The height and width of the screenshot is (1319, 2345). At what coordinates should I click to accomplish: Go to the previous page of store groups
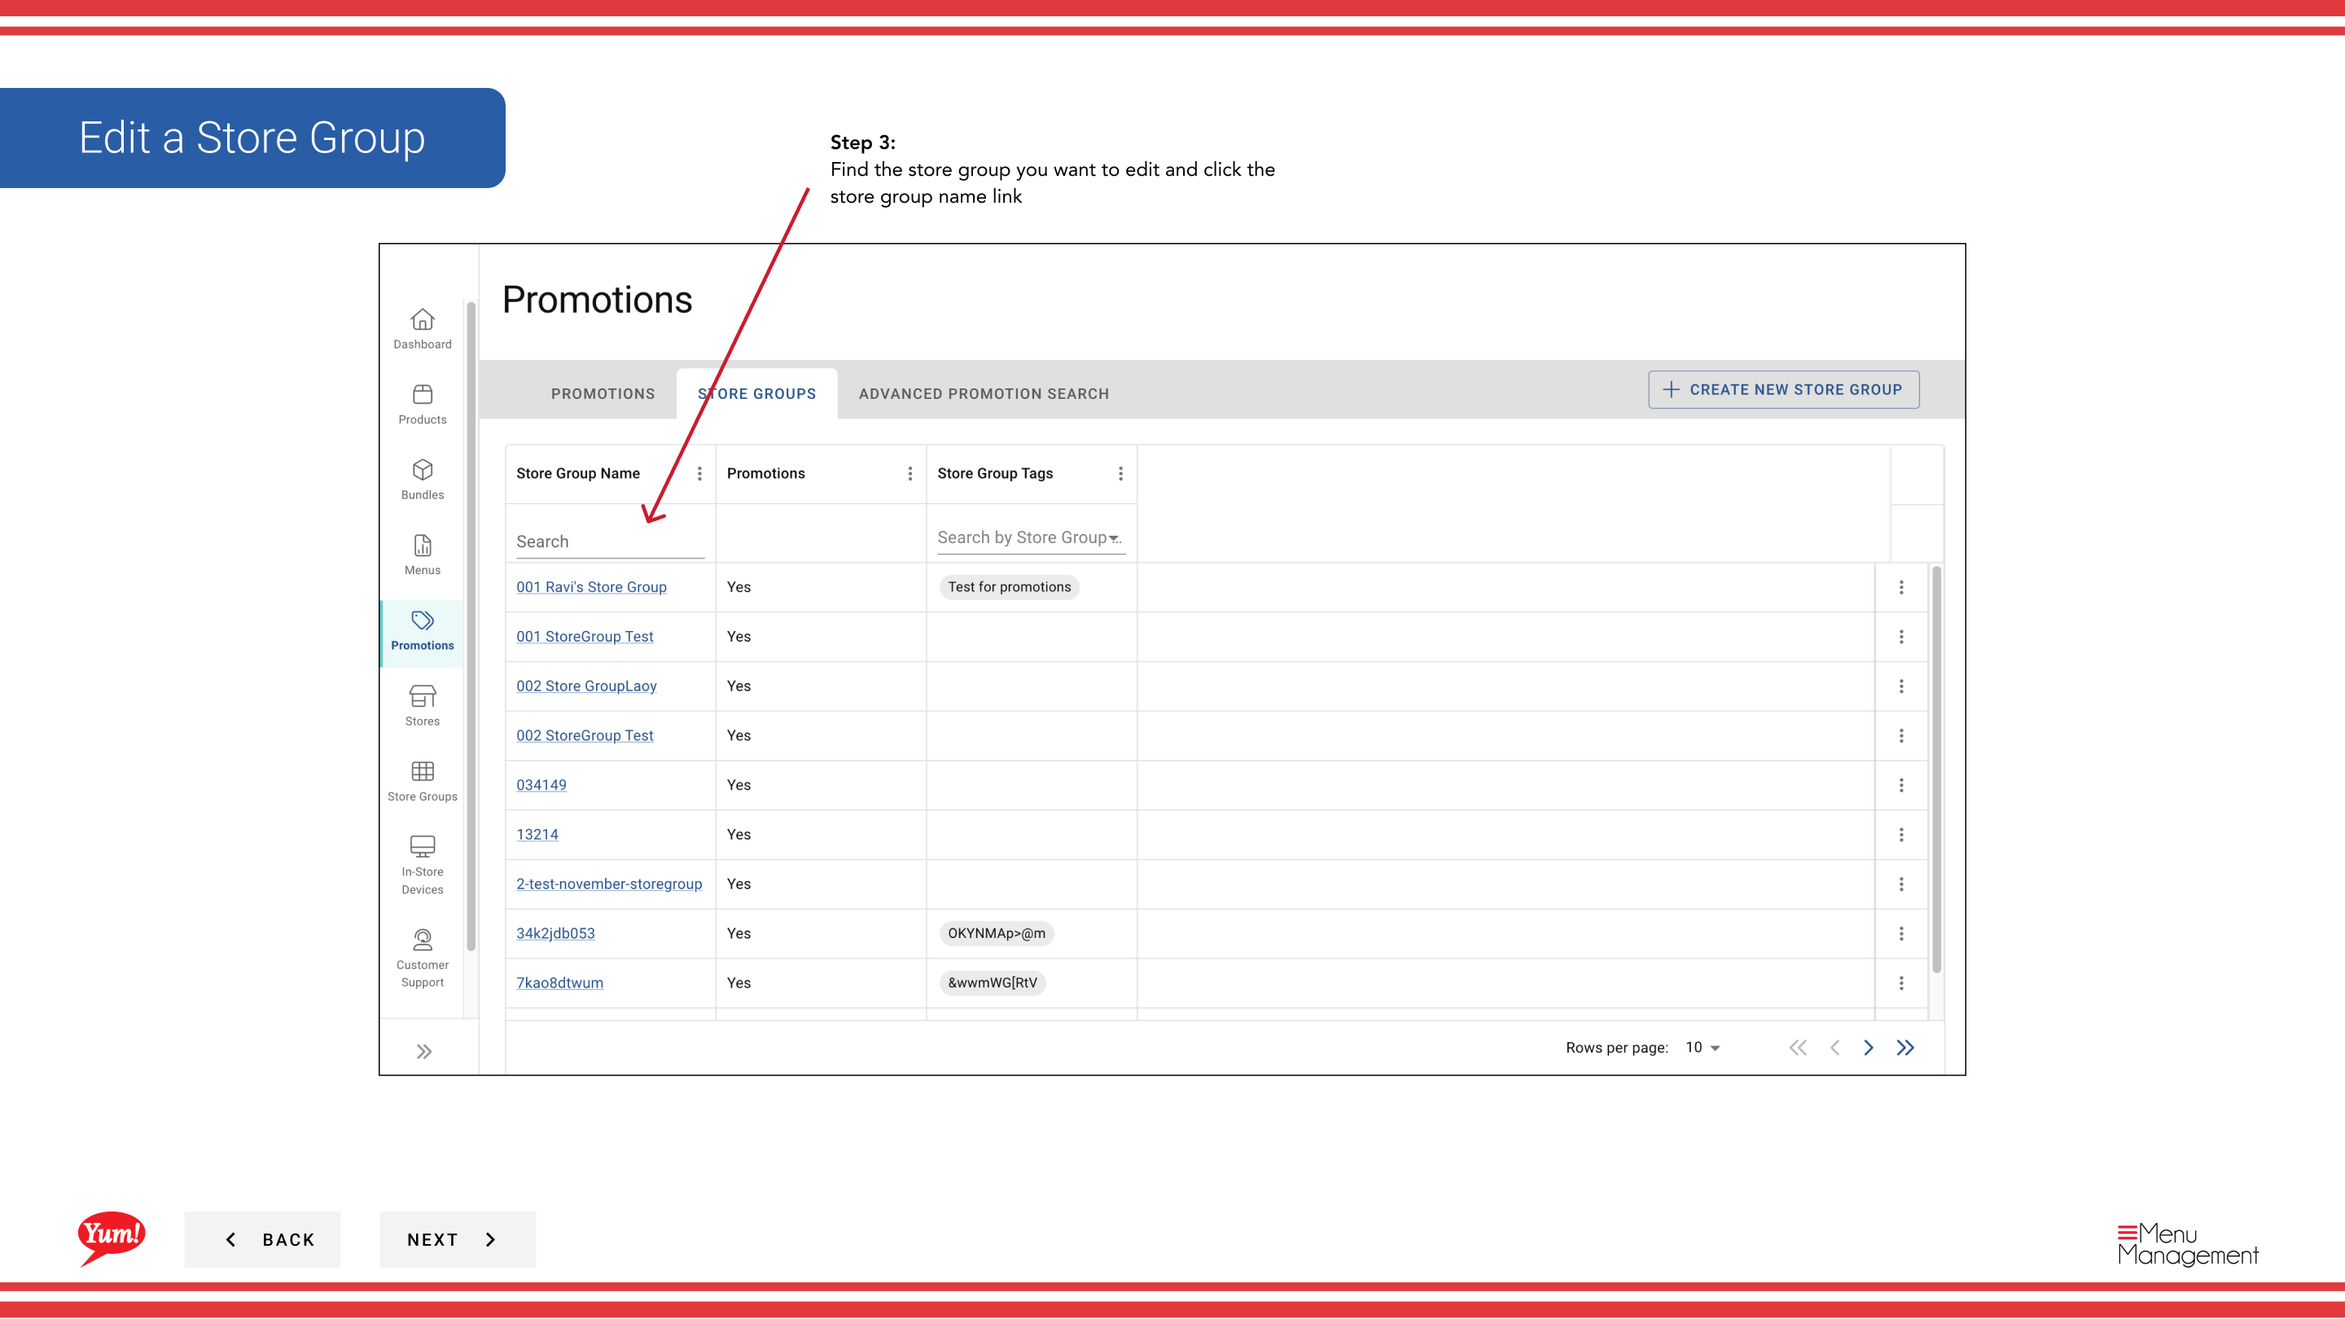click(x=1834, y=1048)
